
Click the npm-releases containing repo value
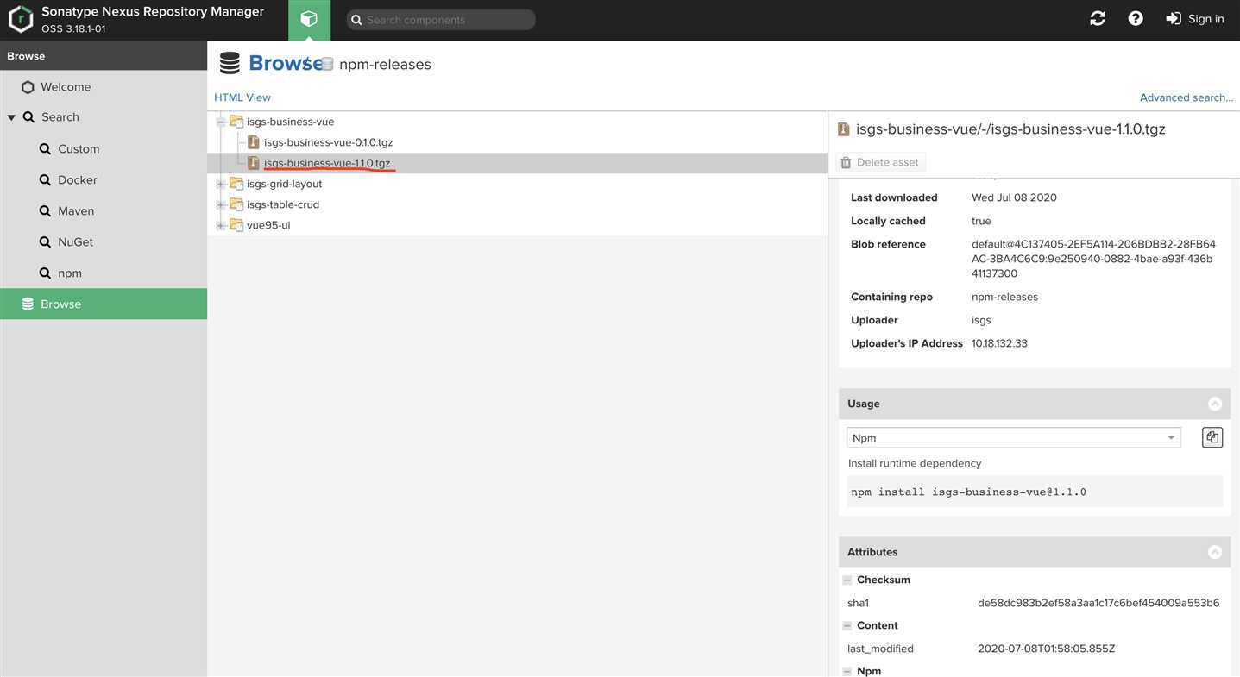(1004, 297)
